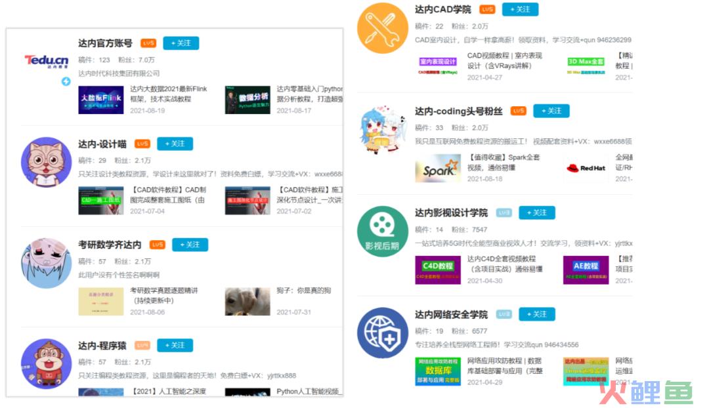
Task: Open the 数据库 部署与应用 video thumbnail
Action: 438,371
